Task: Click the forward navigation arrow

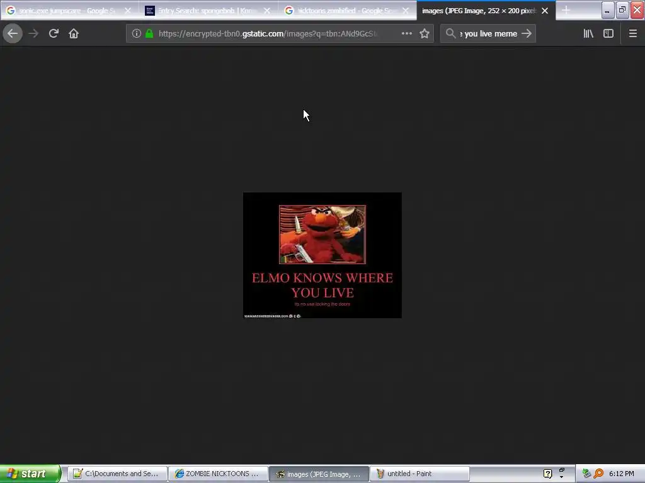Action: [33, 34]
